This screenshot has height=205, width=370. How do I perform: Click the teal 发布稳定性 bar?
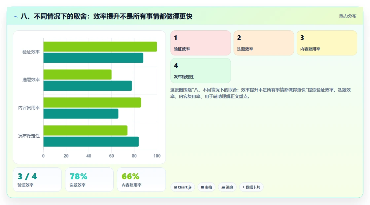(x=91, y=142)
